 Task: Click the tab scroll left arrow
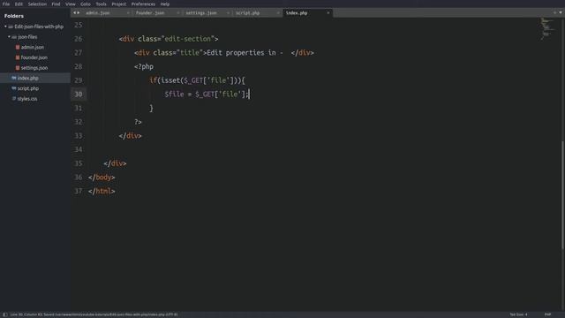click(74, 13)
